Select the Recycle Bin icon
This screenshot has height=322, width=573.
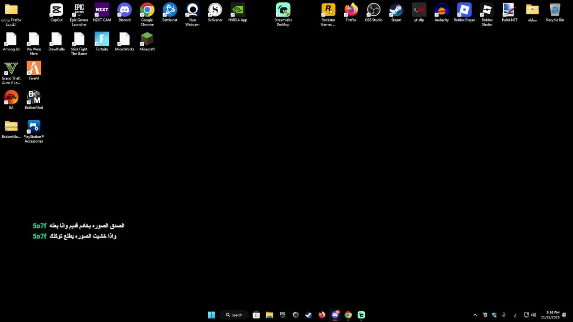555,13
